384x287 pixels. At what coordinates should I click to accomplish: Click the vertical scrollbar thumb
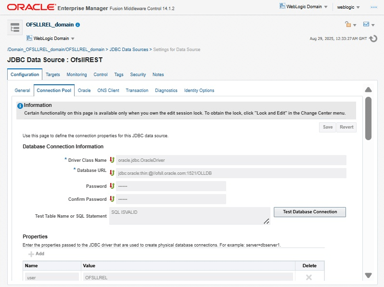(368, 118)
